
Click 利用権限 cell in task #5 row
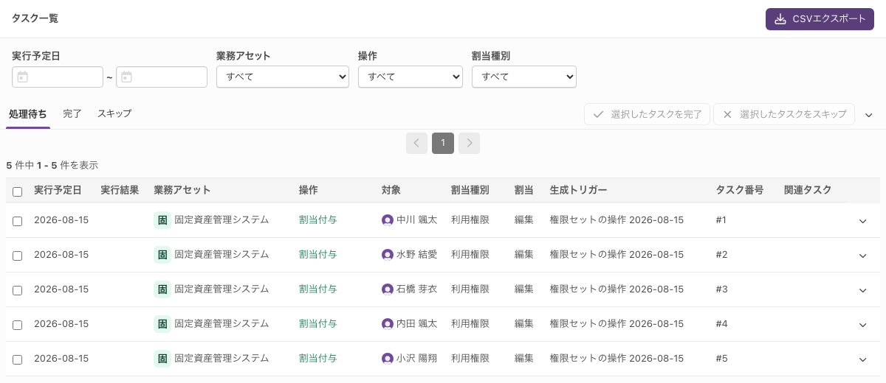[x=470, y=359]
